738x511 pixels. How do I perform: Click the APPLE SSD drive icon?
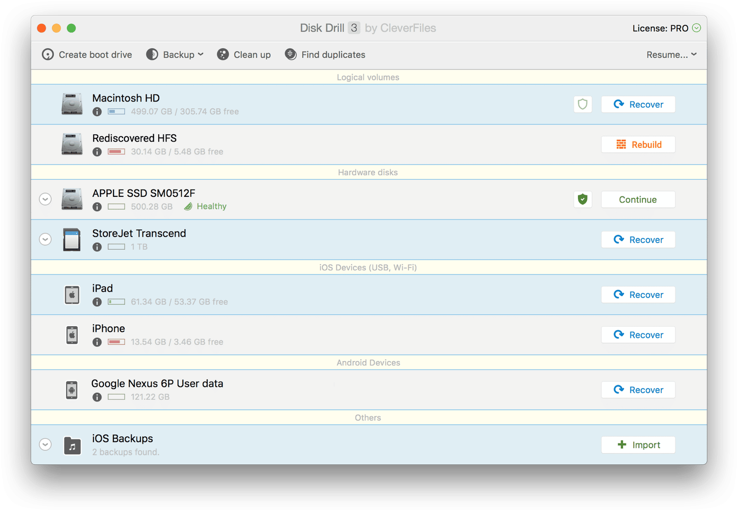[x=72, y=199]
